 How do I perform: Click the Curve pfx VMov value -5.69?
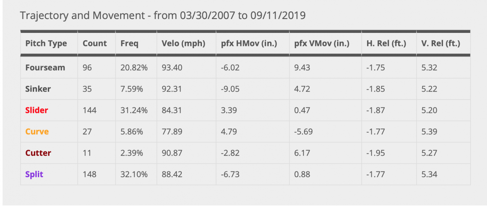pyautogui.click(x=303, y=132)
